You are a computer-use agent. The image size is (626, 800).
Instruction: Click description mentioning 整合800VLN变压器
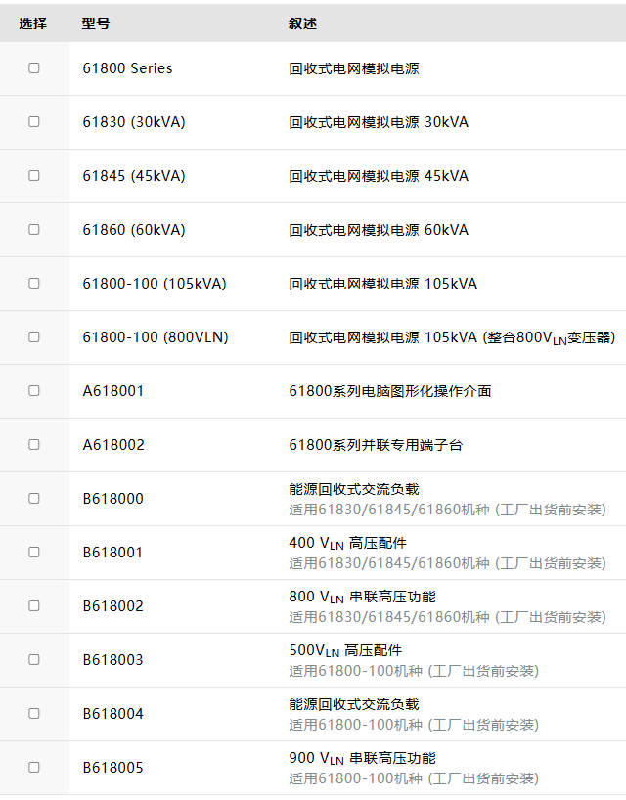[x=453, y=337]
